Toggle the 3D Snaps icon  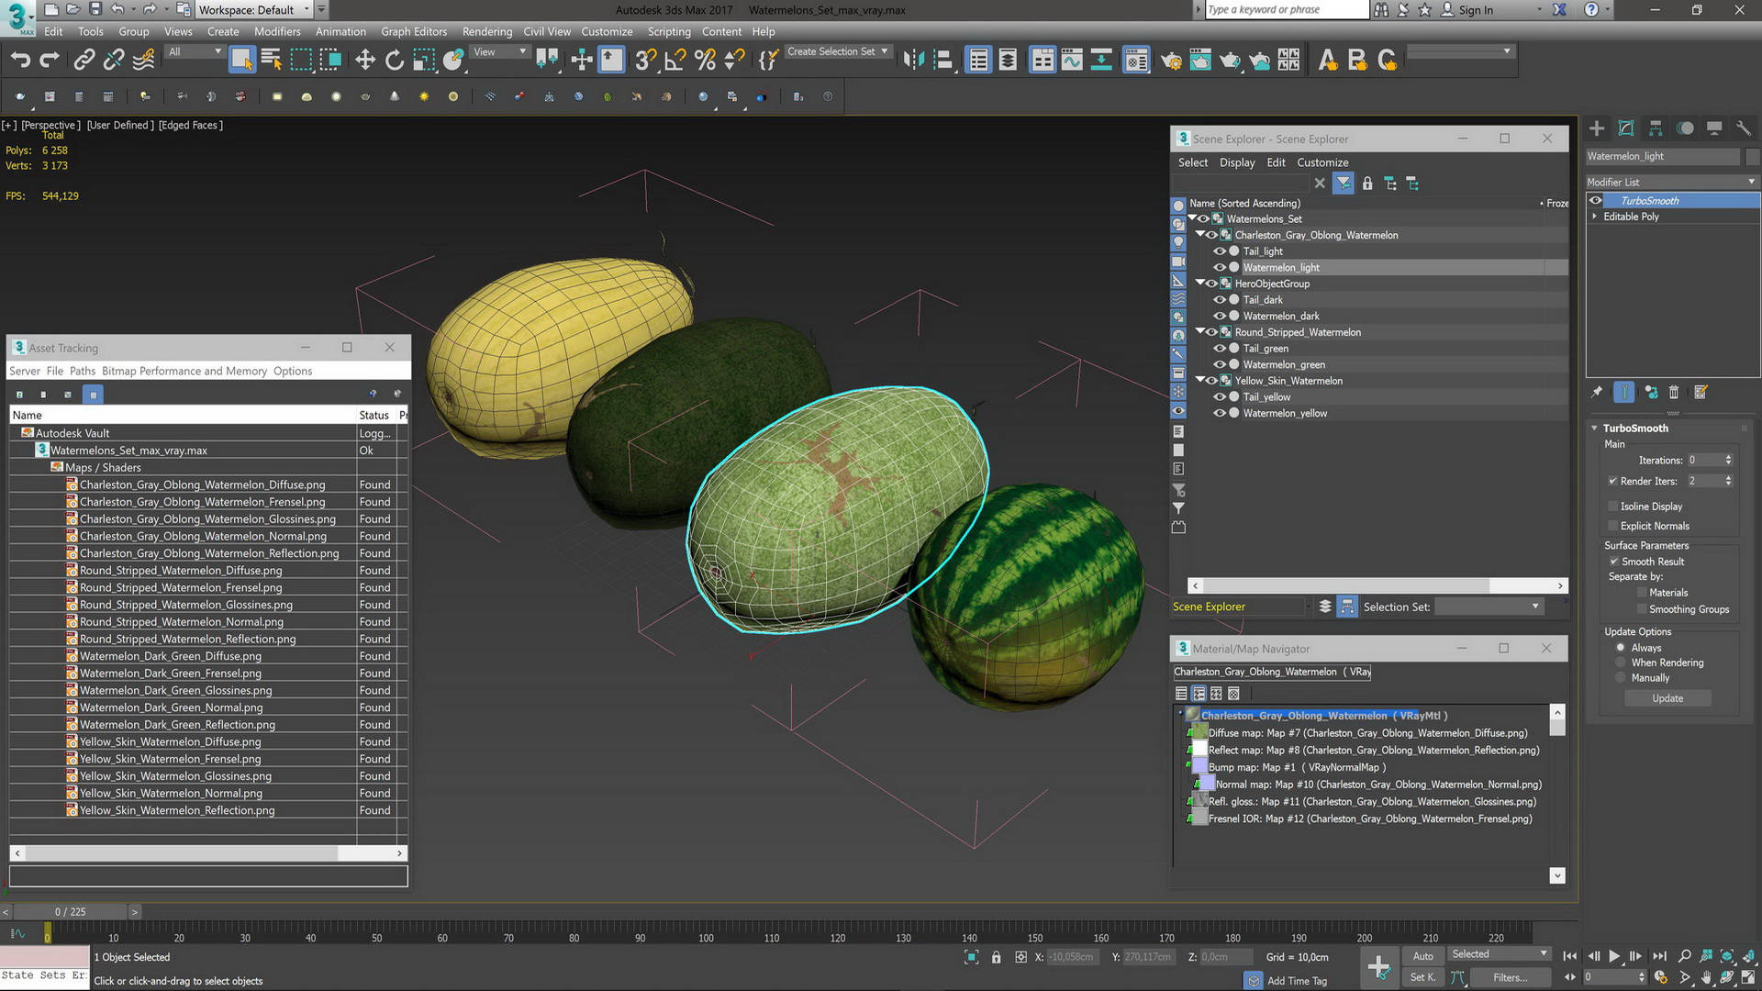tap(646, 61)
